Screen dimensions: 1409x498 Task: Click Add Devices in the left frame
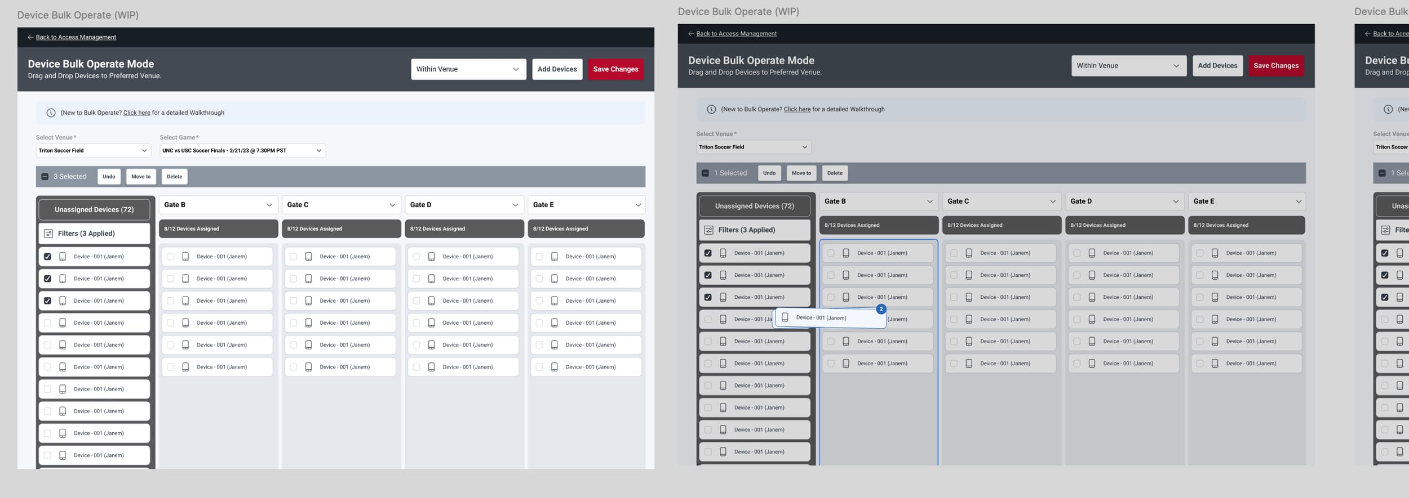tap(557, 69)
